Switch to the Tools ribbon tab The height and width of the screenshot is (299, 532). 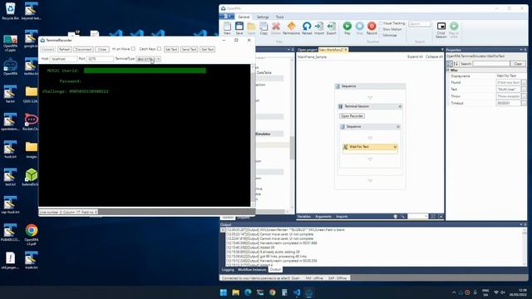point(280,17)
